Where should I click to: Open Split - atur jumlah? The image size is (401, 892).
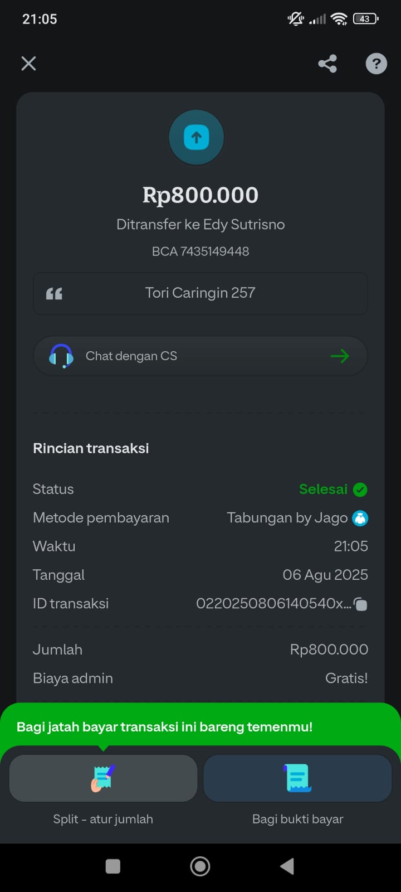pyautogui.click(x=104, y=779)
